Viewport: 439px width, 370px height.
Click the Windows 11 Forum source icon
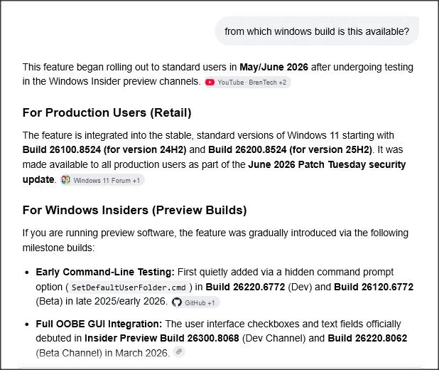65,180
